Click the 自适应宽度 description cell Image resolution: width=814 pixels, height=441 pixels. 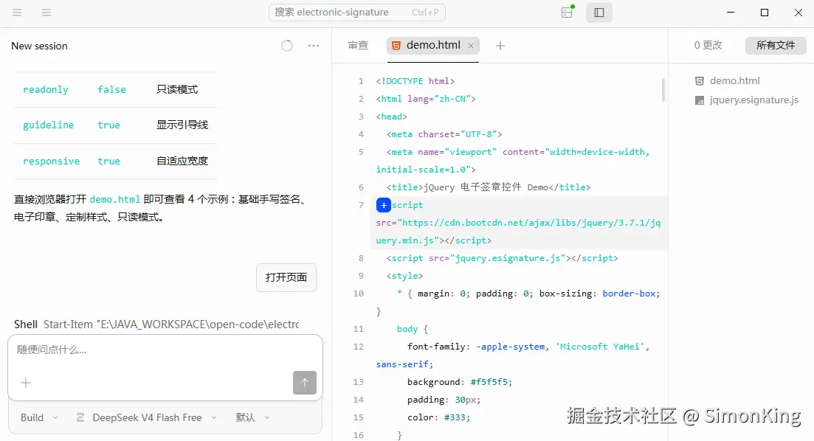point(182,162)
